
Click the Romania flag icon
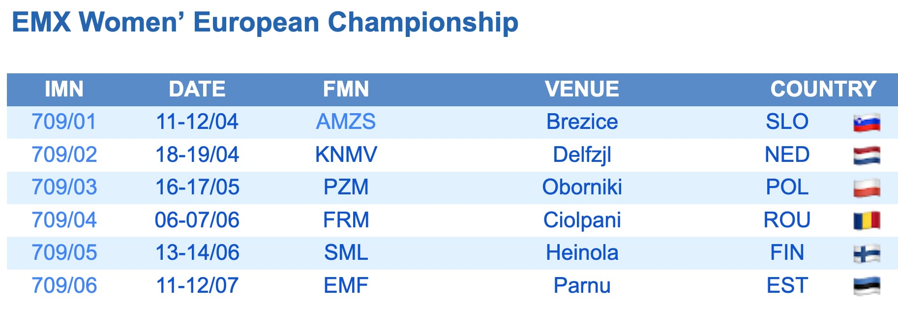click(867, 220)
